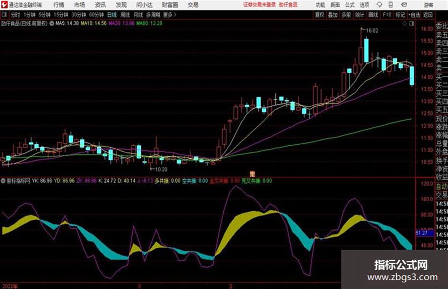Click the 龙 marker icon below chart

(x=252, y=173)
